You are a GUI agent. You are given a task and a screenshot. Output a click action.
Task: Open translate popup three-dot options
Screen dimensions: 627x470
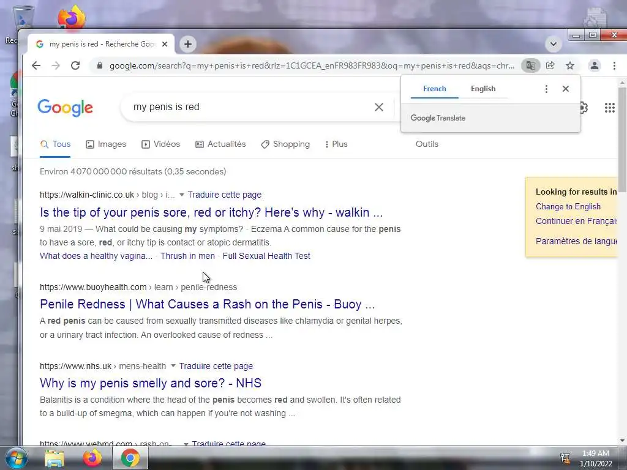coord(546,89)
